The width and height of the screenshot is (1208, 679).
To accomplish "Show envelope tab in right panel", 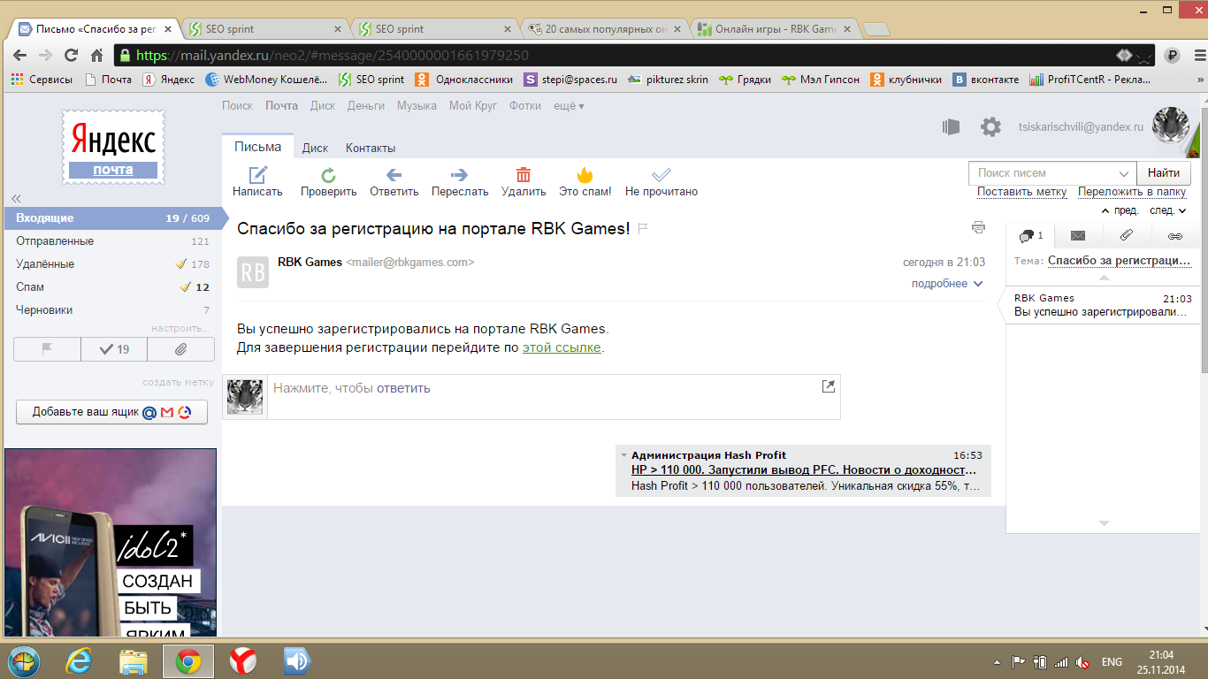I will click(1078, 235).
